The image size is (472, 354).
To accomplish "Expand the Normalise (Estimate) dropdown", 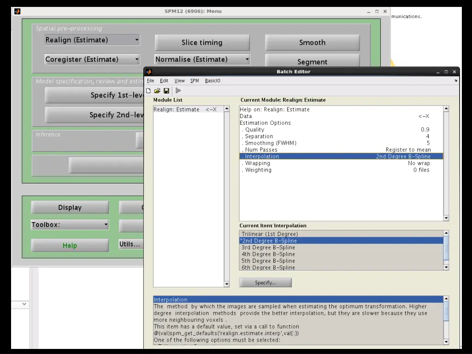I will point(202,59).
